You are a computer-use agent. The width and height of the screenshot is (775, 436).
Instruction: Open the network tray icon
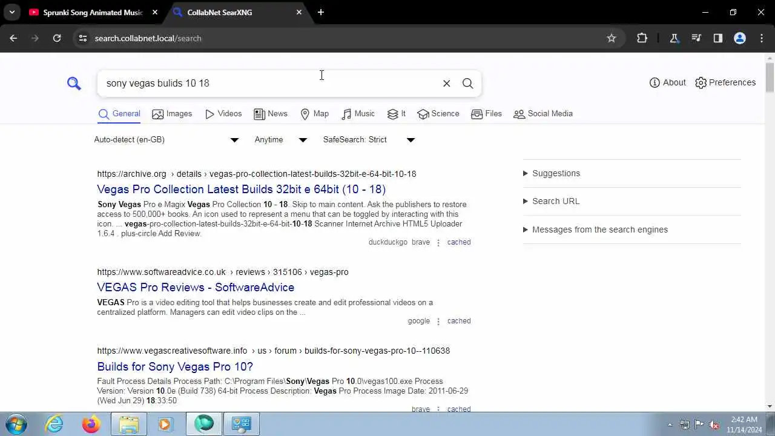click(685, 424)
